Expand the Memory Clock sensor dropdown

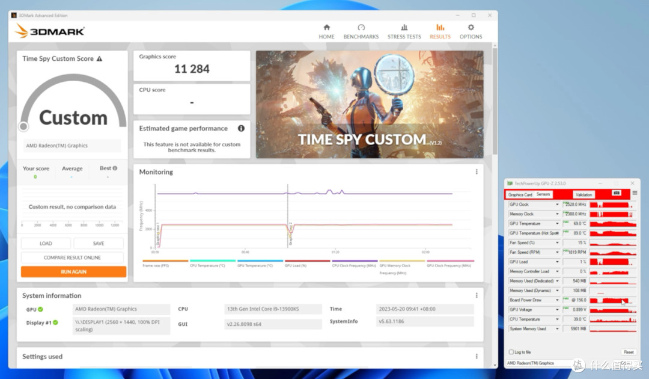point(557,214)
